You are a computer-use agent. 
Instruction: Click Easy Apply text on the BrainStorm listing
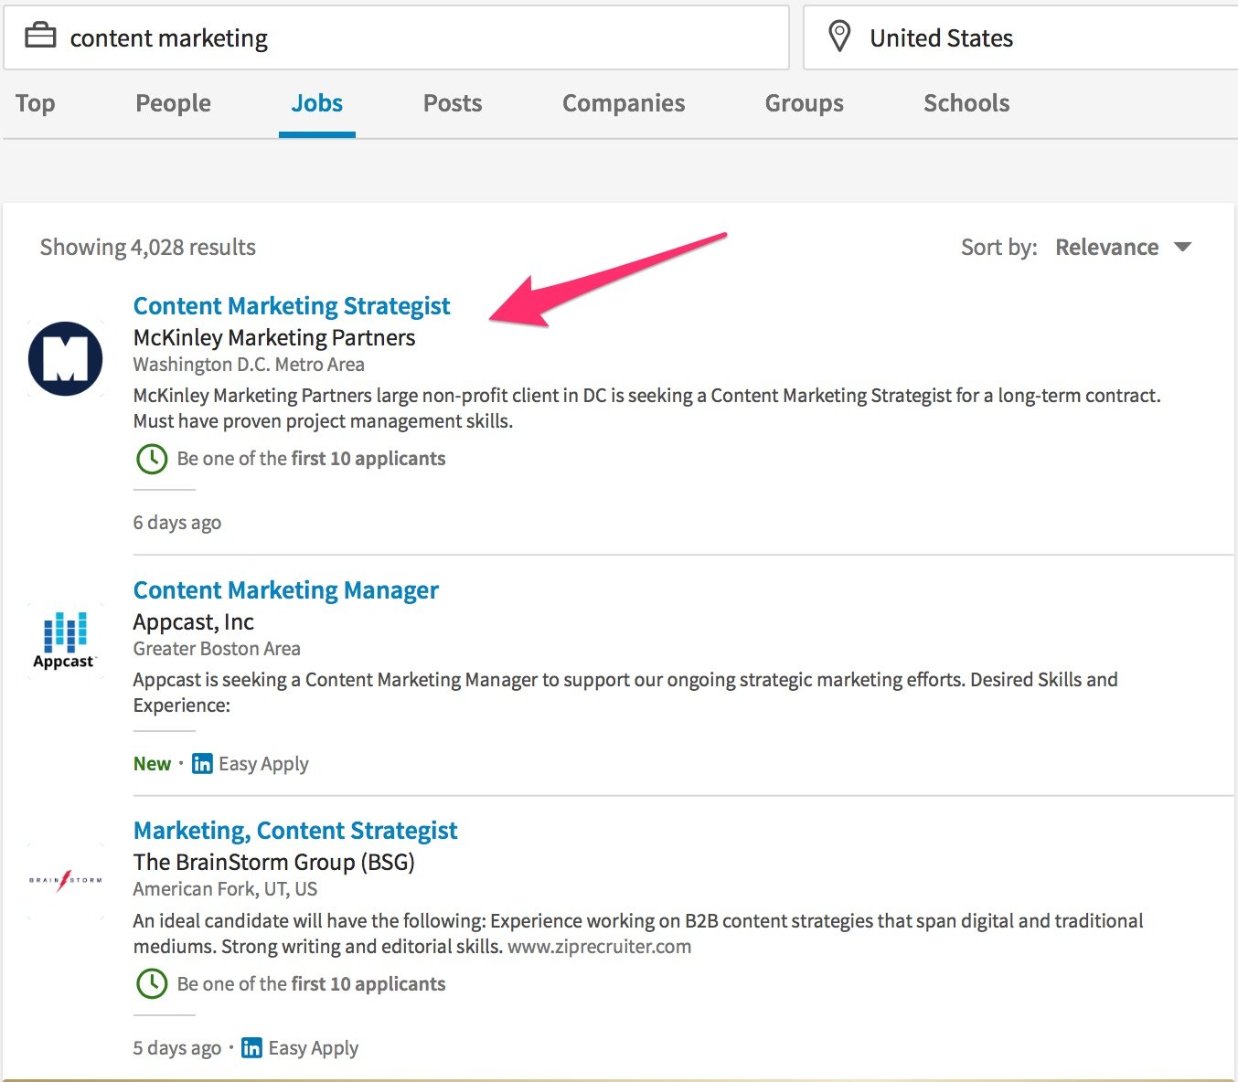point(313,1048)
